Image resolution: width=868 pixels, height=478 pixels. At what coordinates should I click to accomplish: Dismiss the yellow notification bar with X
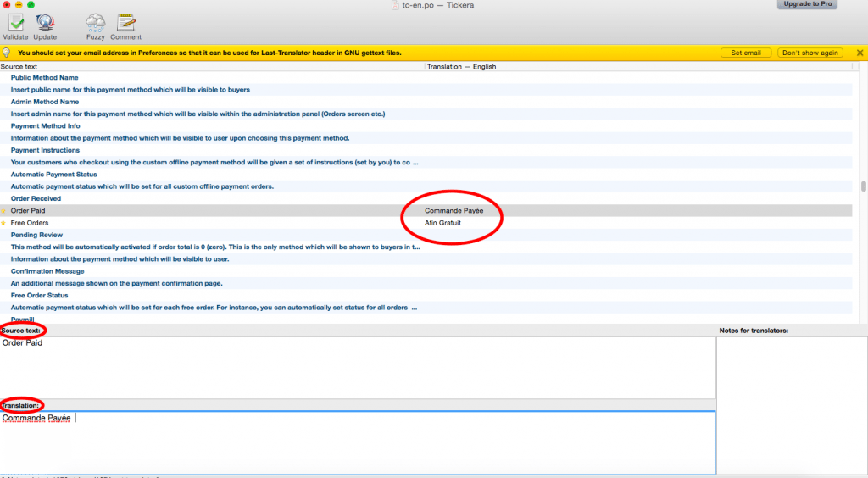[x=860, y=53]
